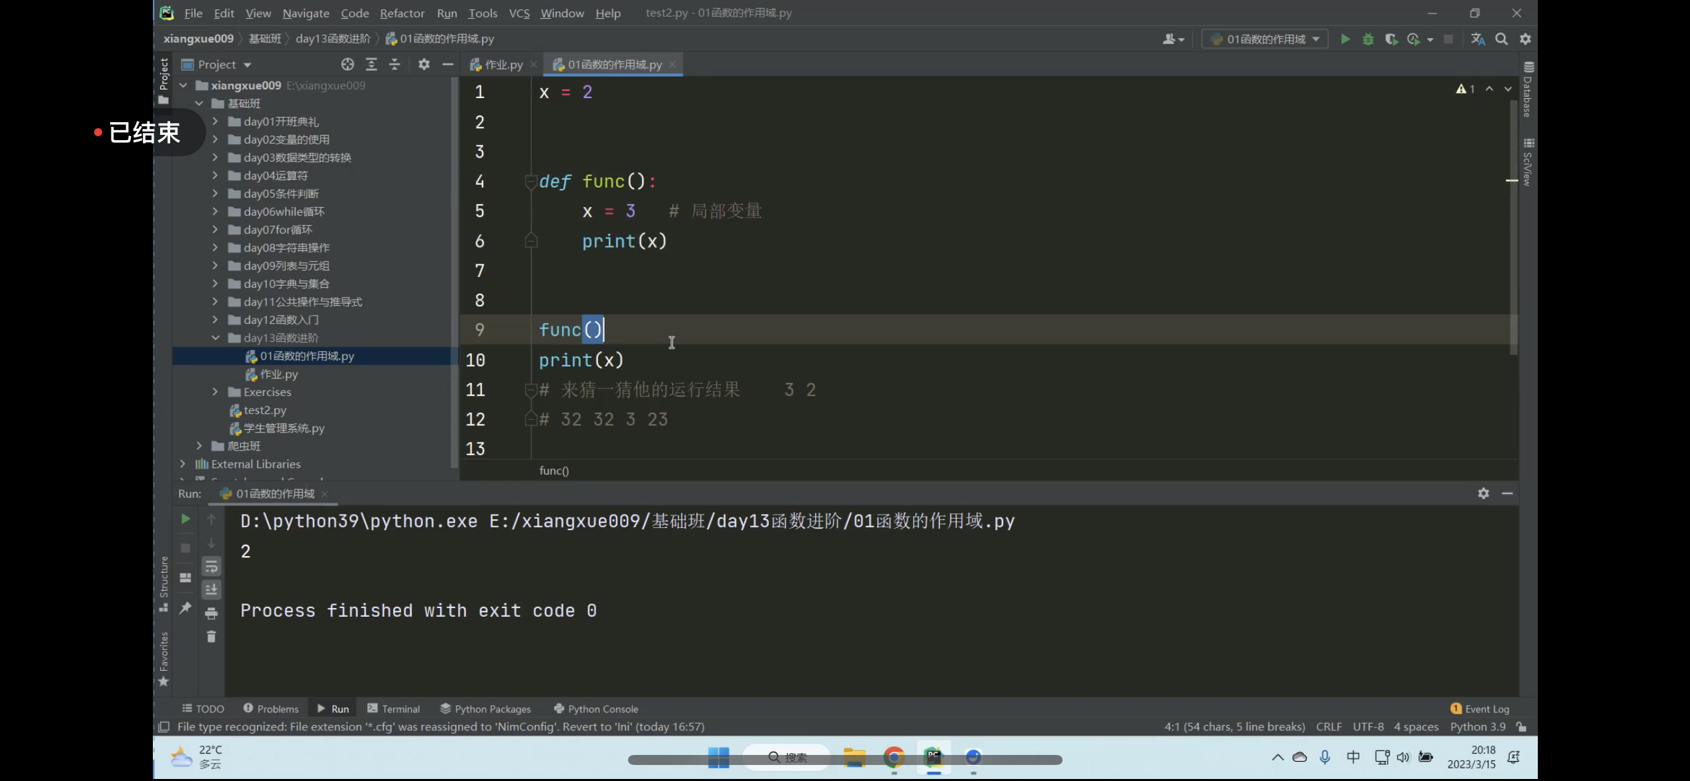
Task: Collapse the day13函数进阶 folder
Action: click(215, 338)
